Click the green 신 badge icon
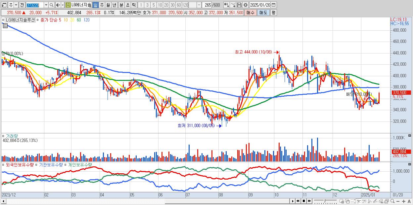The height and width of the screenshot is (205, 413). coord(68,5)
